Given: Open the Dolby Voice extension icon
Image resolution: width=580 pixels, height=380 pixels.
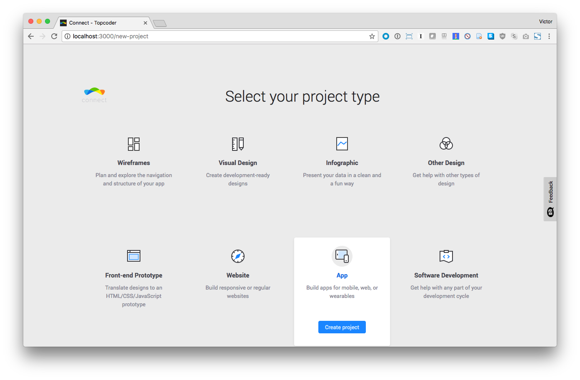Looking at the screenshot, I should tap(444, 36).
